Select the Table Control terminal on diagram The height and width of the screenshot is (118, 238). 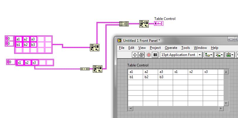(158, 23)
